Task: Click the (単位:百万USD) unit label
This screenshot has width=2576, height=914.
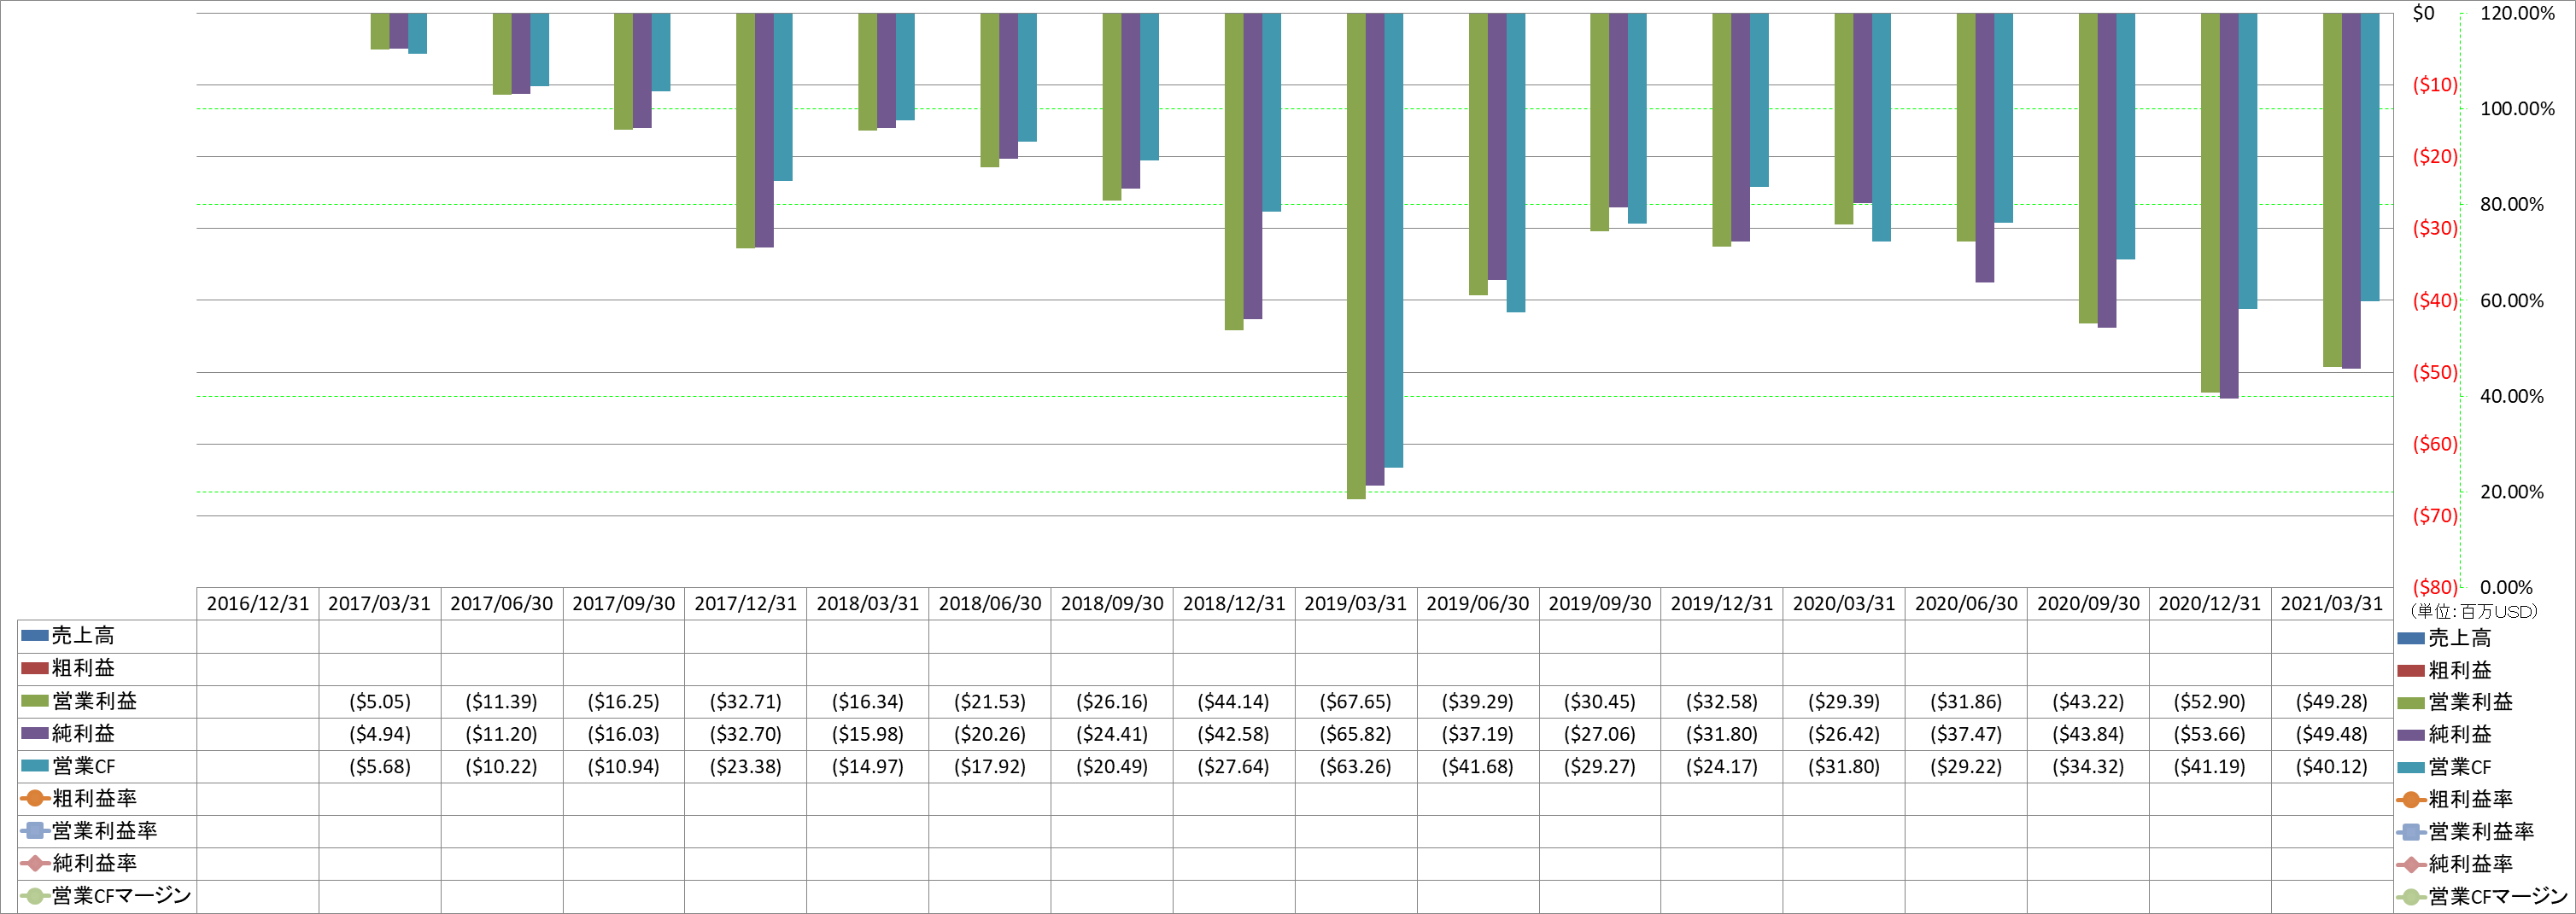Action: pos(2474,611)
